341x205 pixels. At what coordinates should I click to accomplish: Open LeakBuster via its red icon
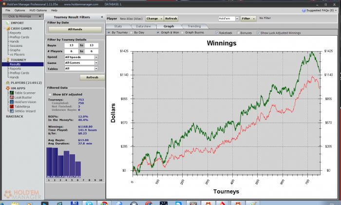pos(12,98)
